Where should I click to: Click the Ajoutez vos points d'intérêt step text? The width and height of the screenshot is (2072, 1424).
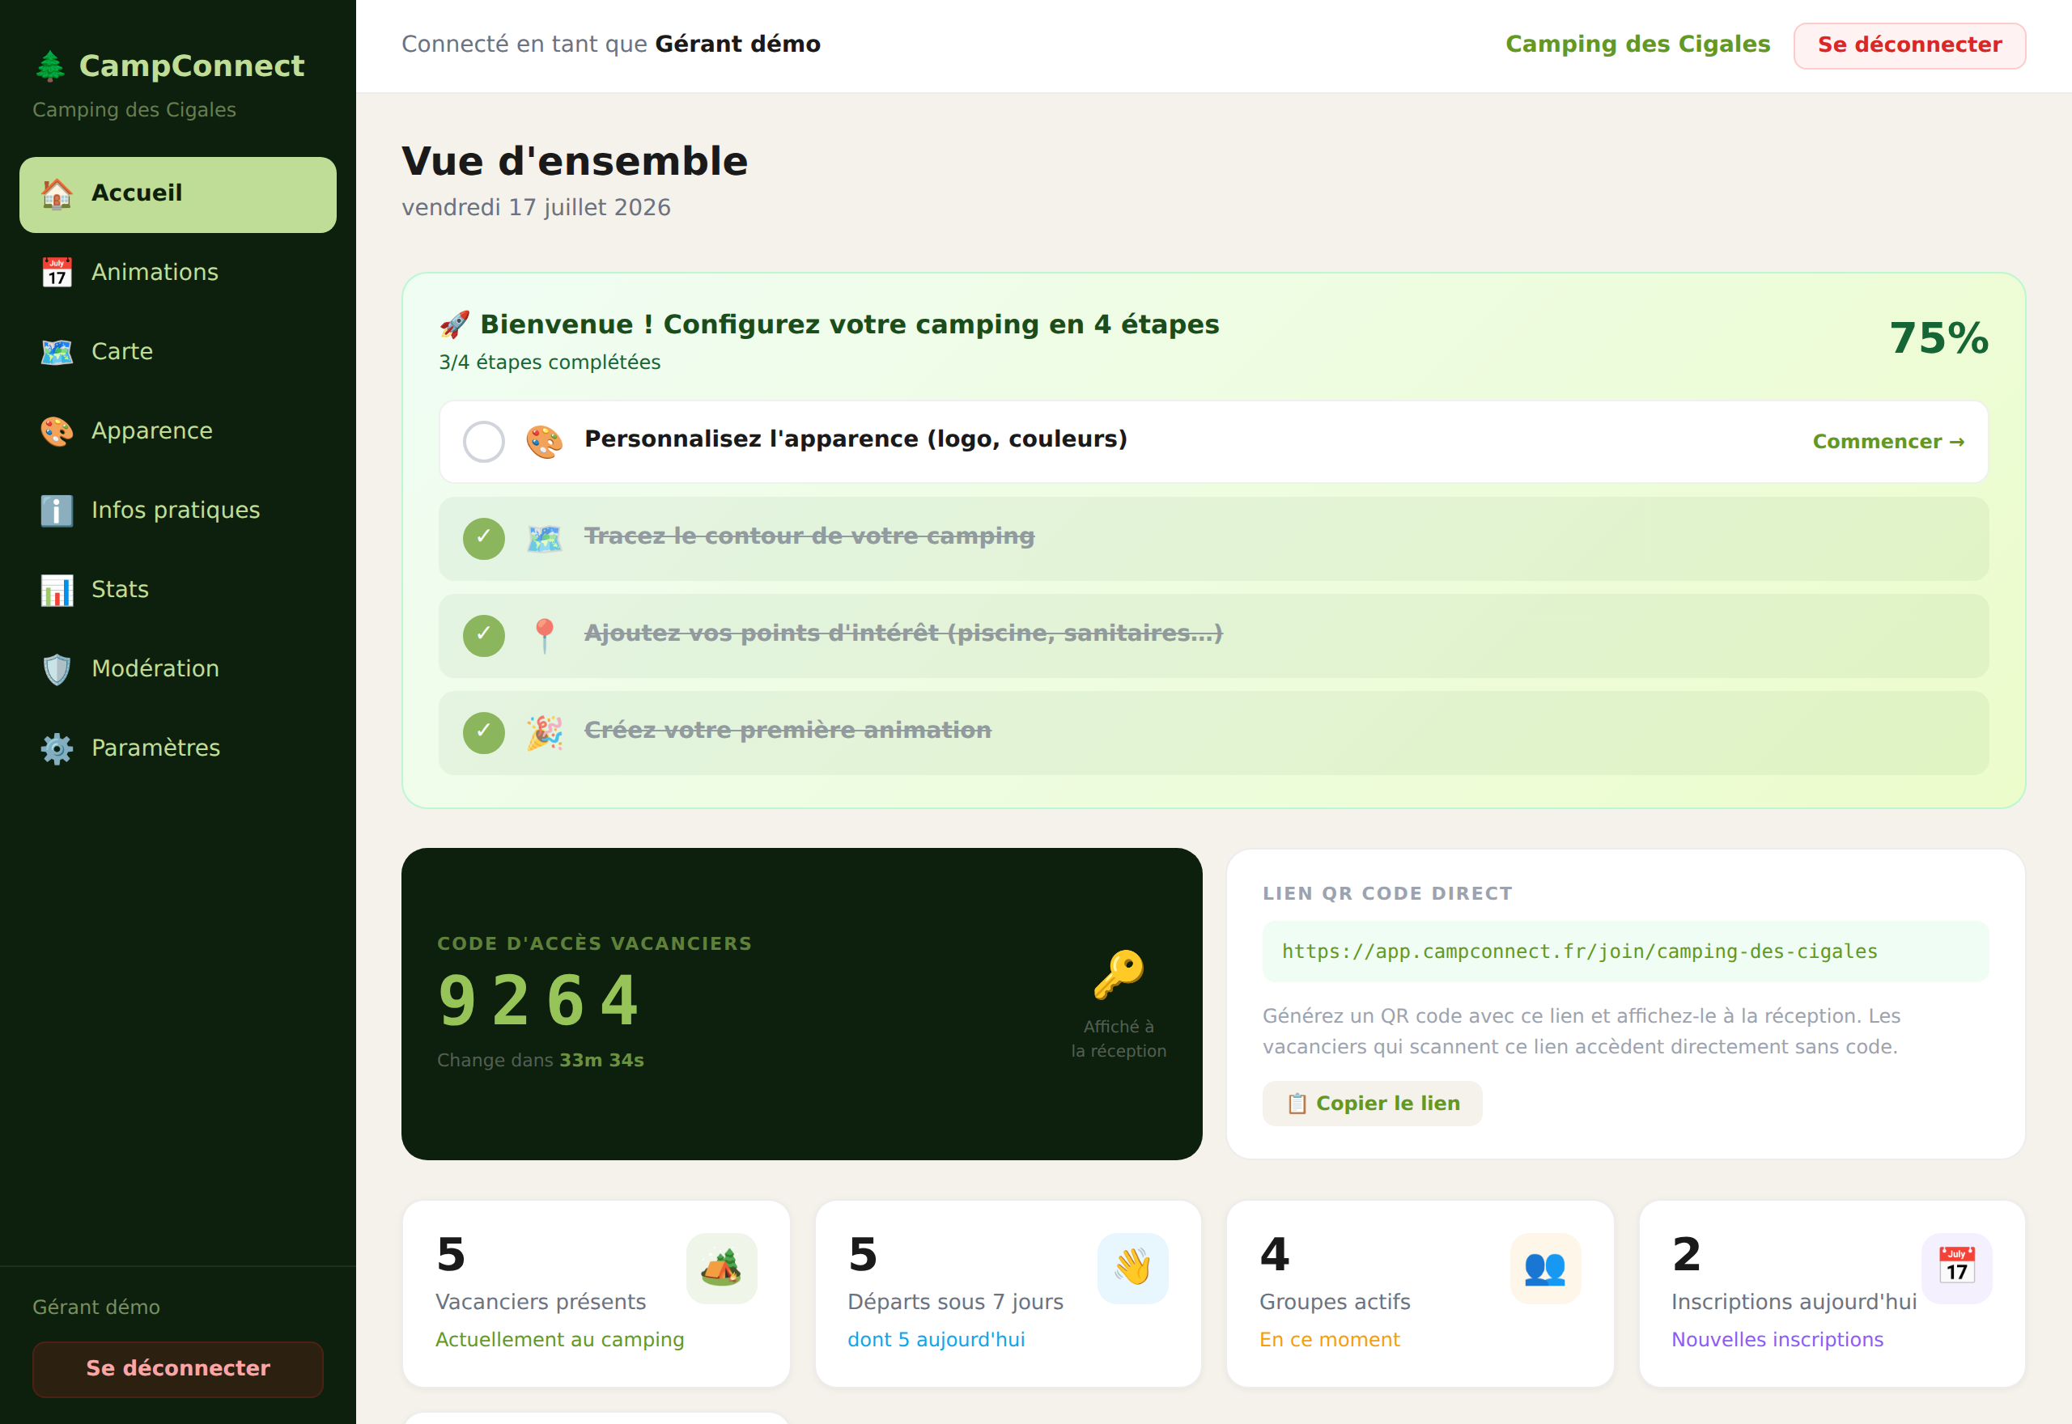click(x=903, y=634)
